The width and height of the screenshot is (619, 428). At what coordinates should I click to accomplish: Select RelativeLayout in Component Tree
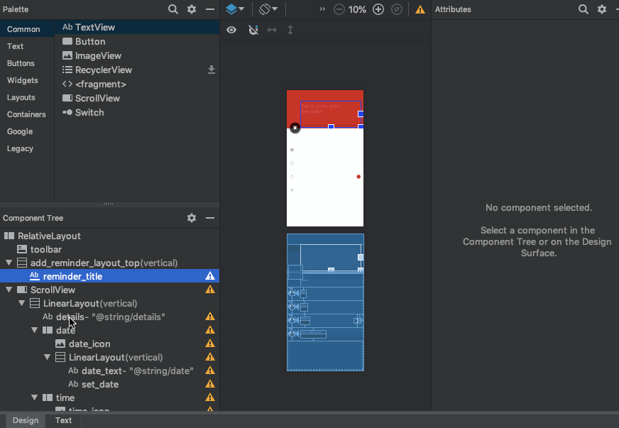pos(109,236)
